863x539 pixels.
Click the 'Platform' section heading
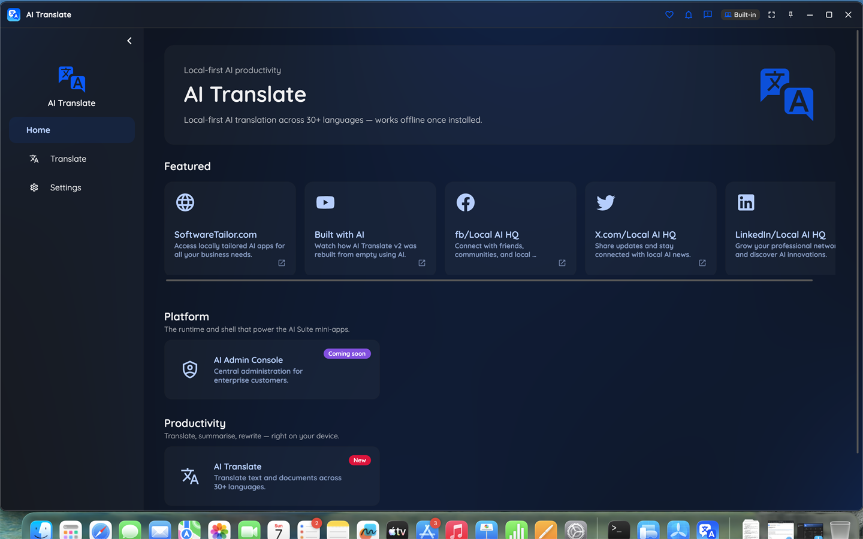click(x=186, y=317)
